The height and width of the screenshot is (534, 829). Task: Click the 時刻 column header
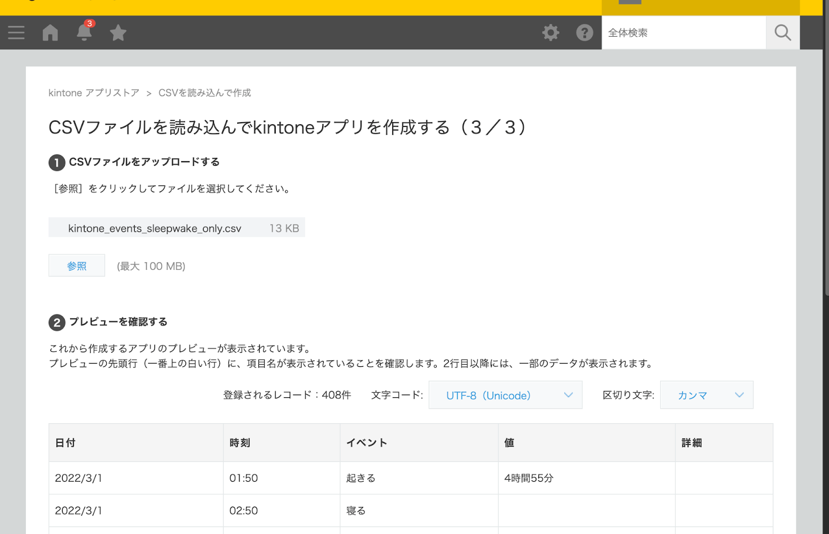[x=281, y=443]
